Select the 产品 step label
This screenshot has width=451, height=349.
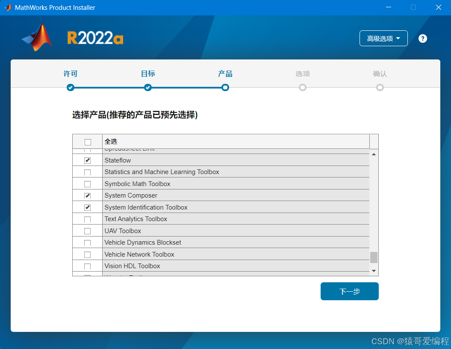(225, 74)
